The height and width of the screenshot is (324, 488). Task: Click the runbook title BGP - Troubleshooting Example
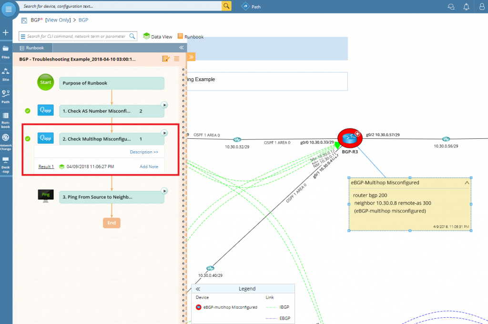point(78,59)
